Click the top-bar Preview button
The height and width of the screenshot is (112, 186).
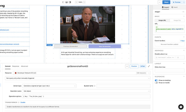pos(177,2)
